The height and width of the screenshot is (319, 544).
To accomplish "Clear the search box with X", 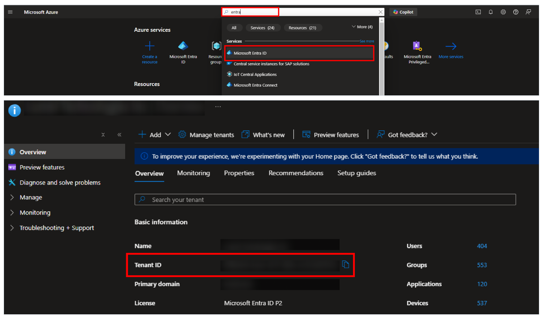I will click(380, 12).
